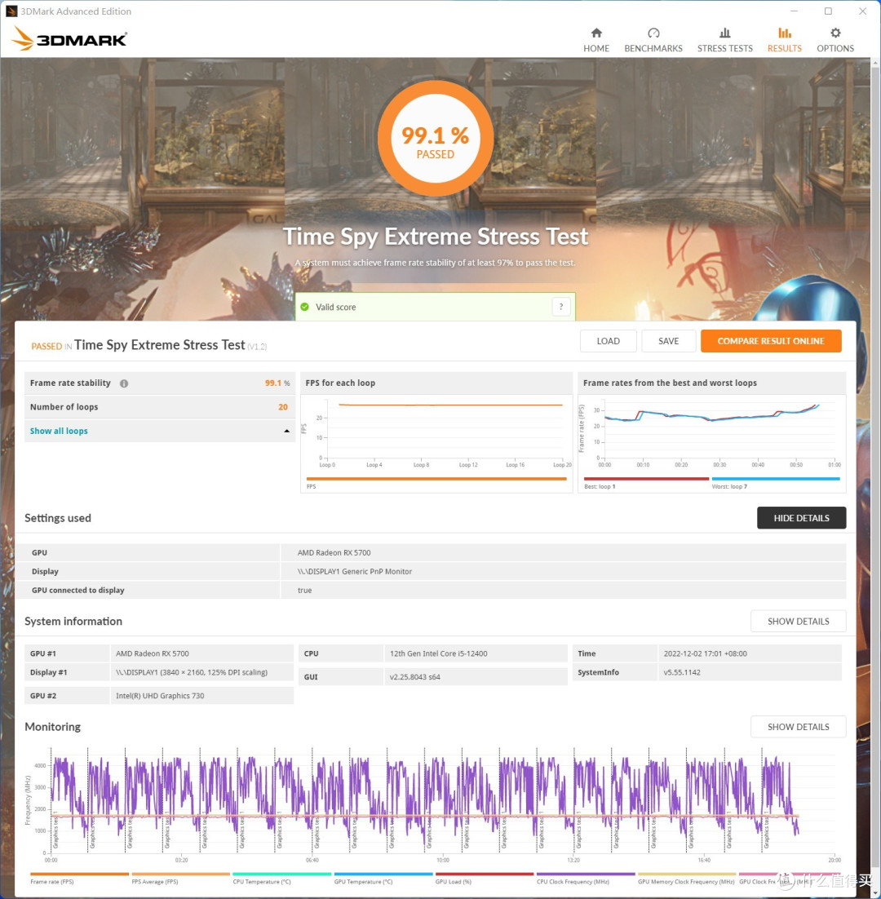Click the Time Spy Extreme Stress Test heading
881x899 pixels.
click(435, 237)
